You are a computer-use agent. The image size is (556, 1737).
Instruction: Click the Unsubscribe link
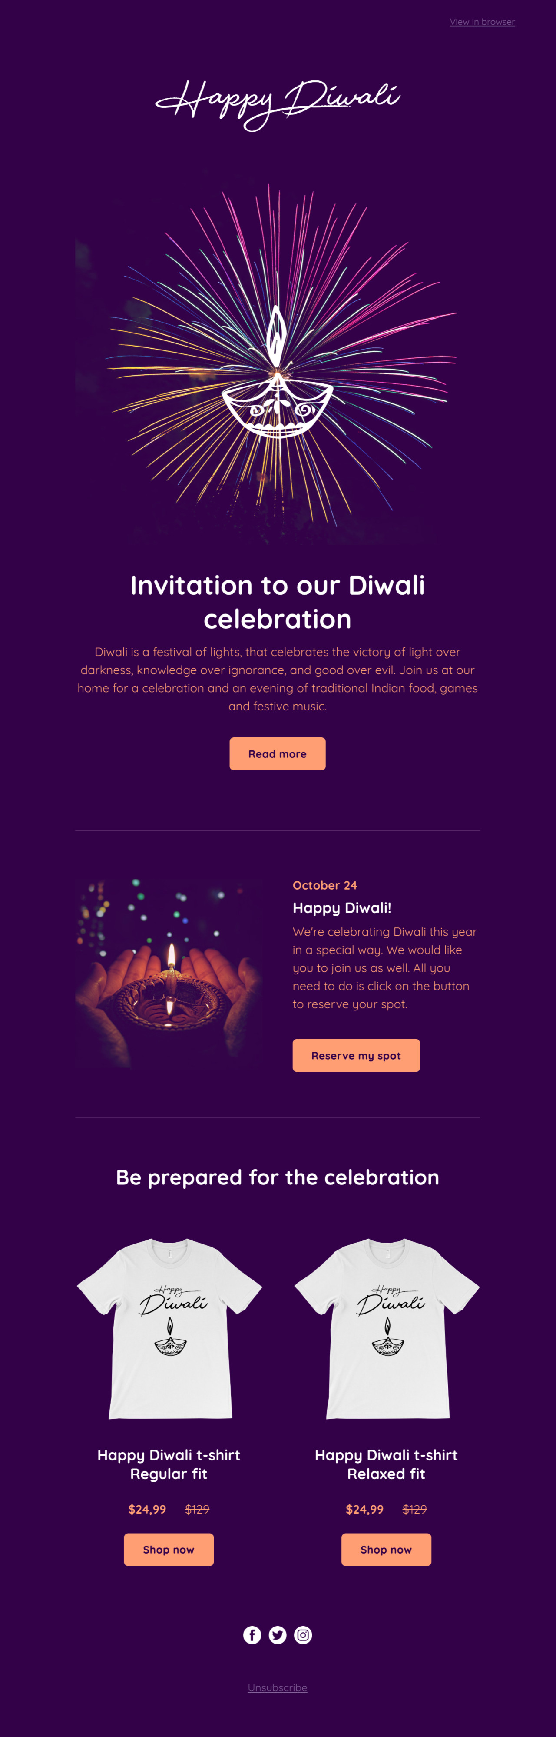pos(277,1687)
